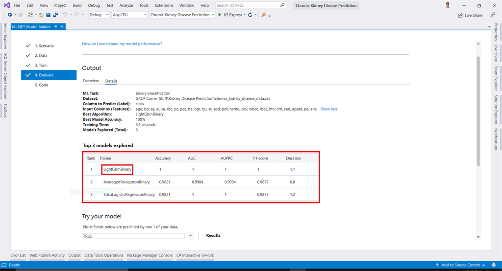The width and height of the screenshot is (502, 271).
Task: Go to step 5. Code
Action: coord(41,85)
